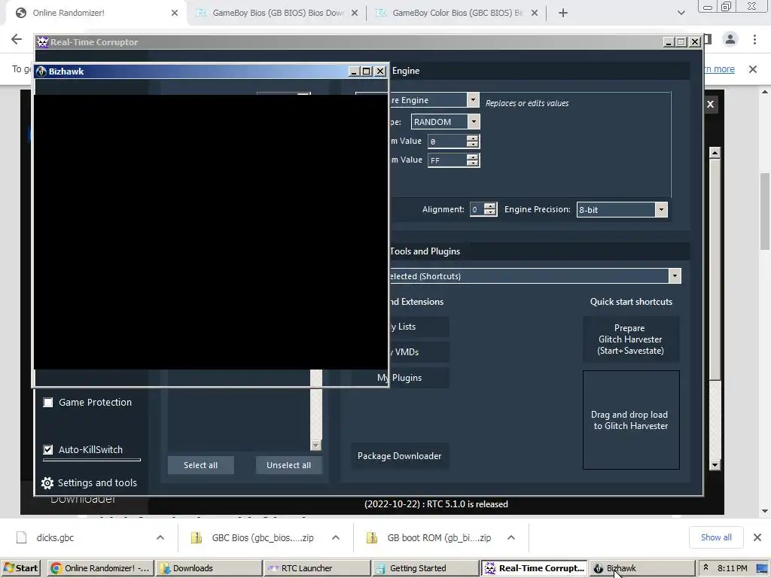Switch to Getting Started taskbar item
The height and width of the screenshot is (578, 771).
tap(425, 568)
